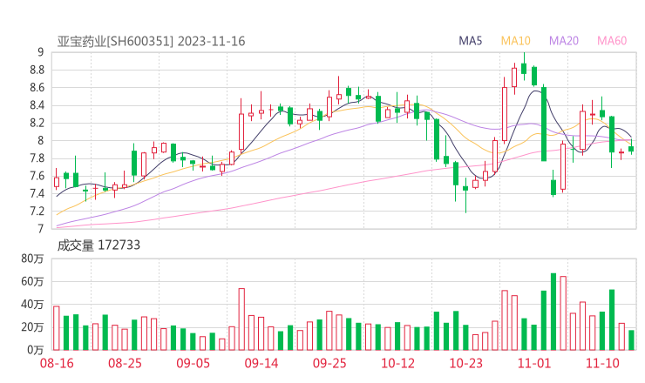Click the volume axis label 80万
The width and height of the screenshot is (645, 383).
click(32, 259)
